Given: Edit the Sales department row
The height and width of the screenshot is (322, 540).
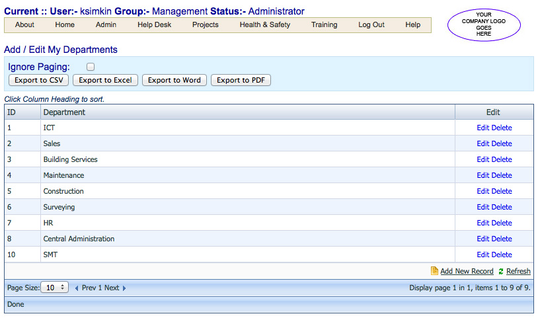Looking at the screenshot, I should point(483,143).
